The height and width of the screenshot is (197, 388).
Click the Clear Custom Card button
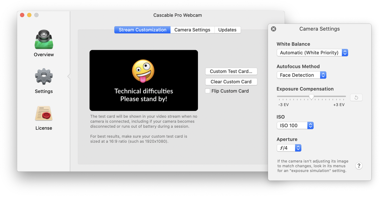click(x=231, y=82)
